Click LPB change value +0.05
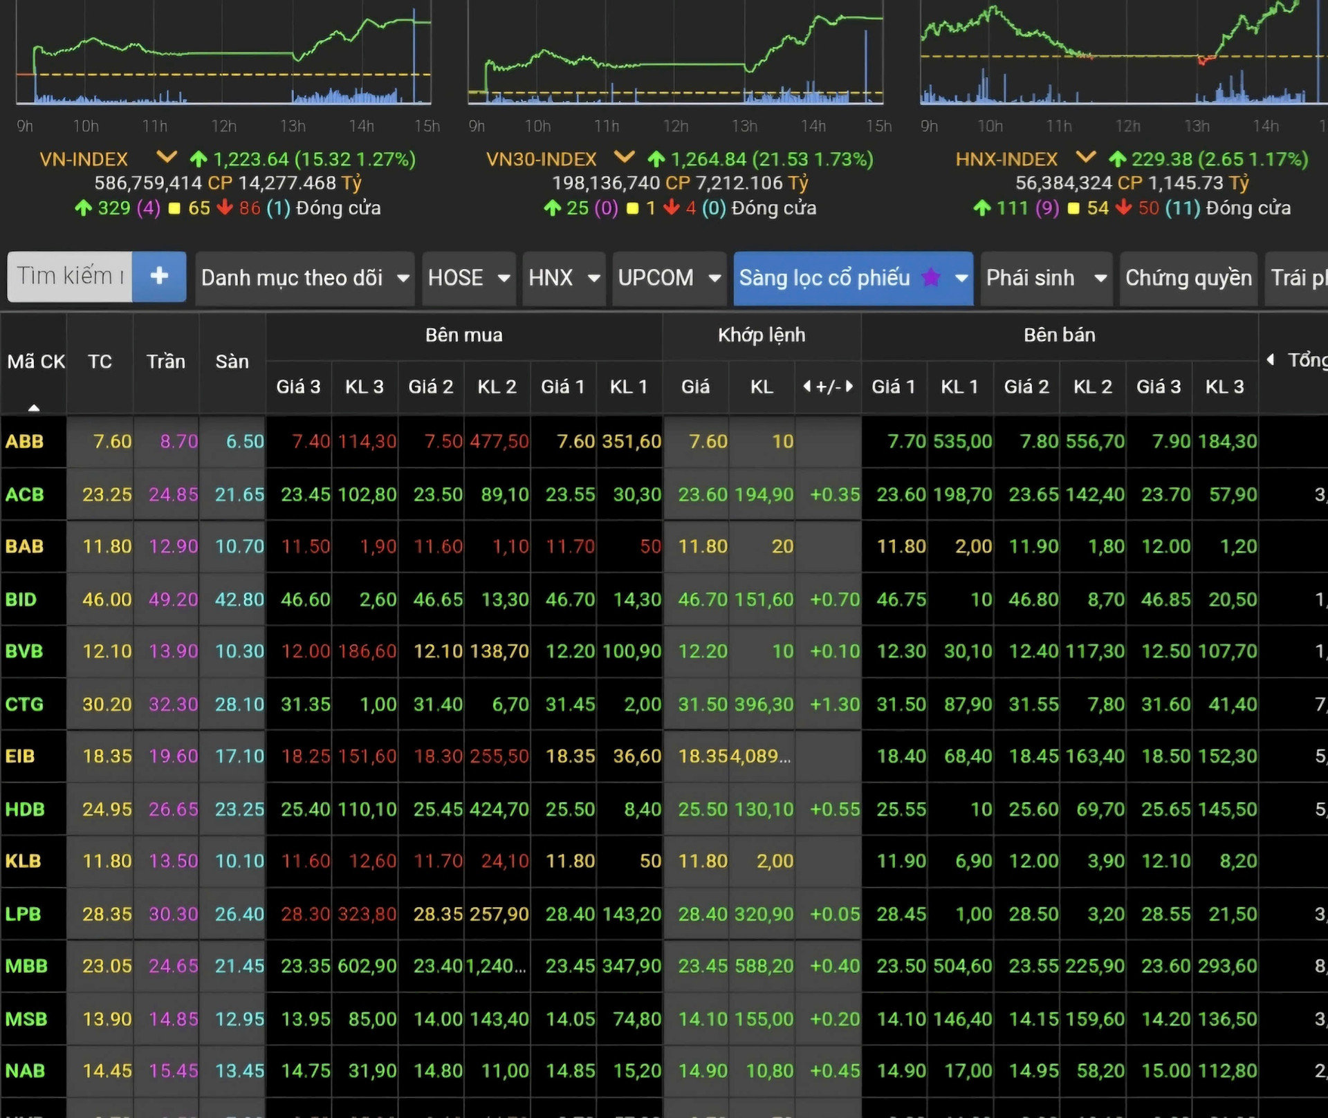This screenshot has width=1328, height=1118. (x=835, y=914)
